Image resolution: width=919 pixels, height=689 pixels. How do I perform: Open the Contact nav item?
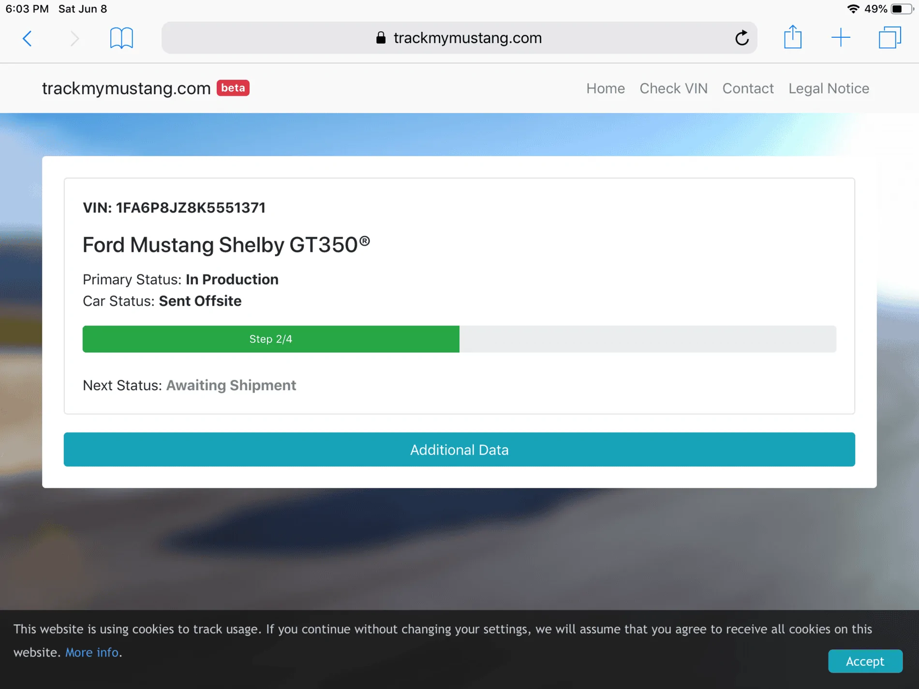pyautogui.click(x=748, y=88)
